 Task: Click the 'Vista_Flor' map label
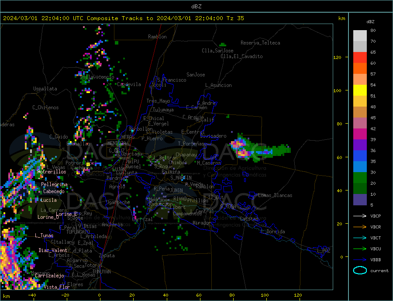click(57, 287)
